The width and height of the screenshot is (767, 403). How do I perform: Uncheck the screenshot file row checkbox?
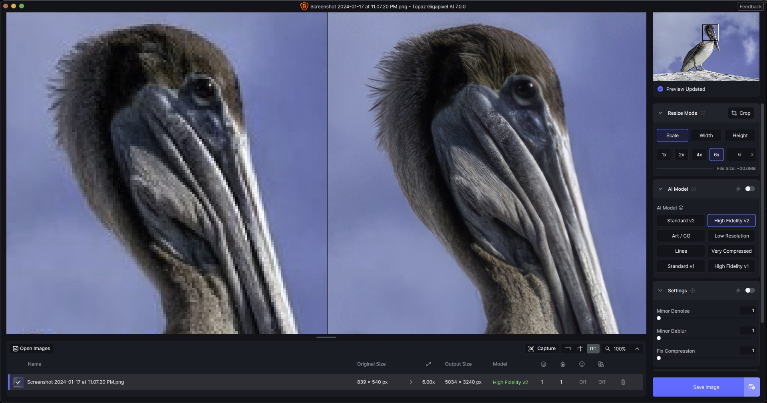[x=18, y=382]
